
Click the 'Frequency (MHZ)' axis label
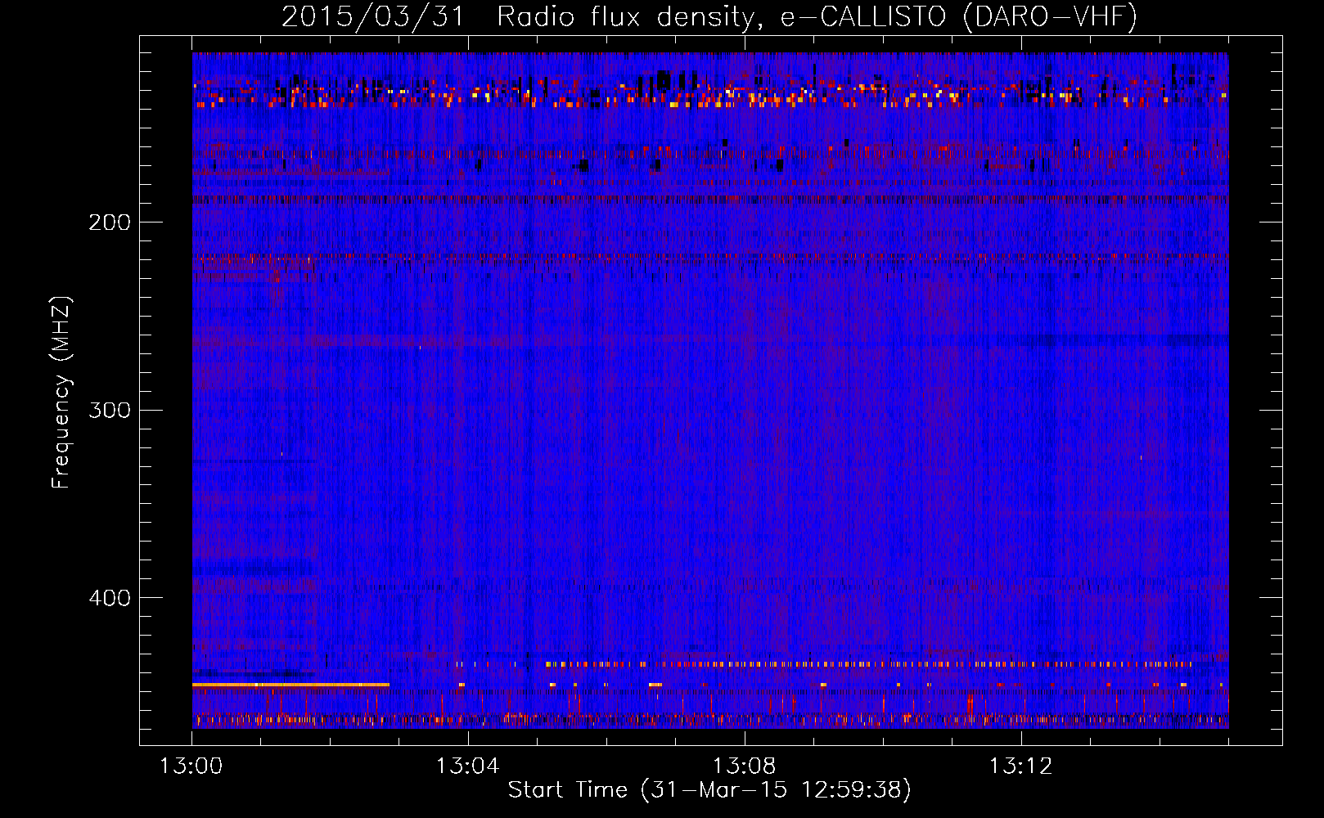click(x=61, y=392)
